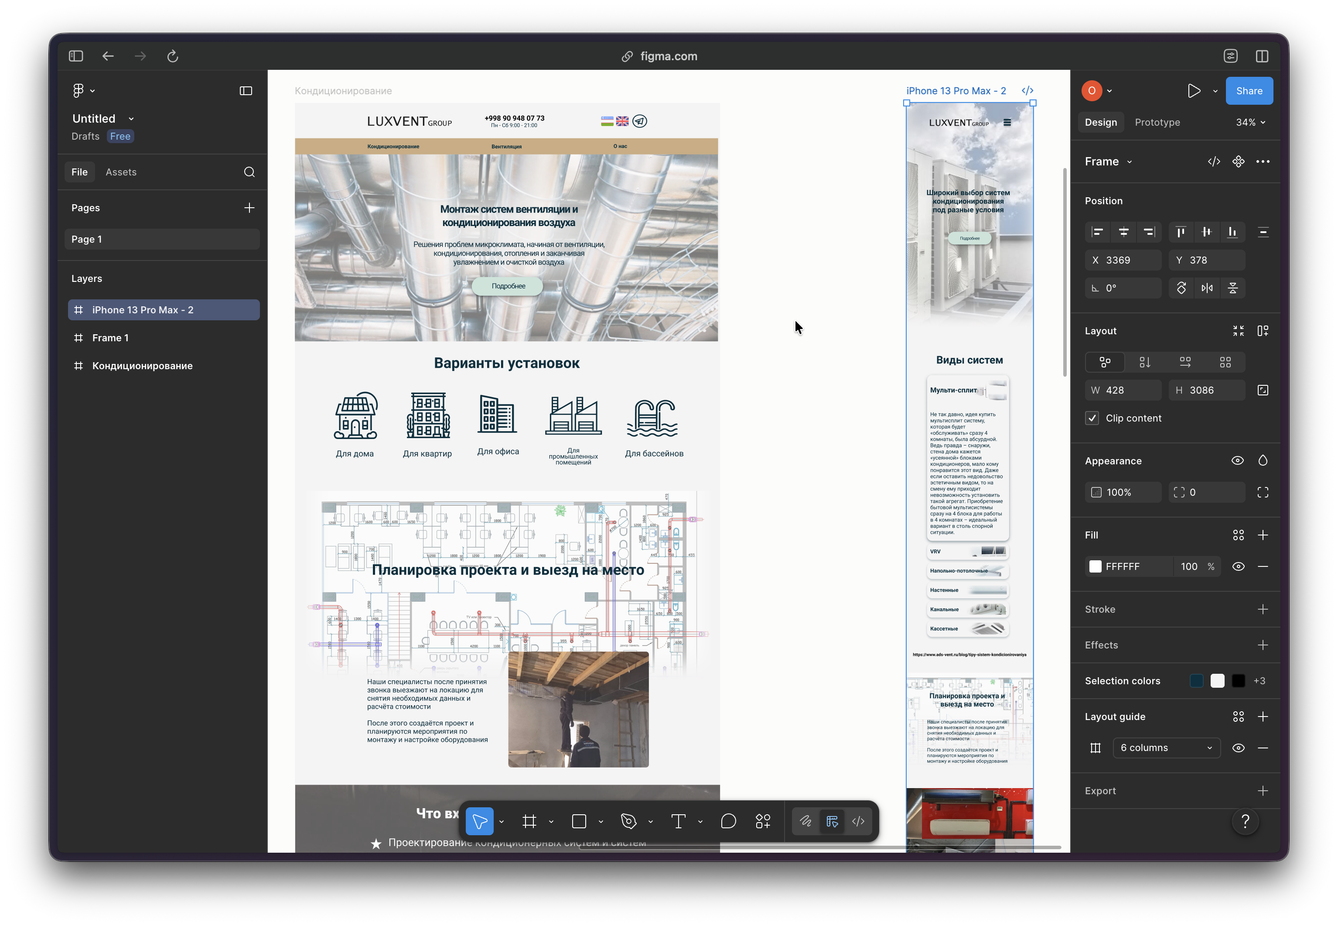This screenshot has width=1338, height=926.
Task: Open the 6 columns guide dropdown
Action: [x=1167, y=748]
